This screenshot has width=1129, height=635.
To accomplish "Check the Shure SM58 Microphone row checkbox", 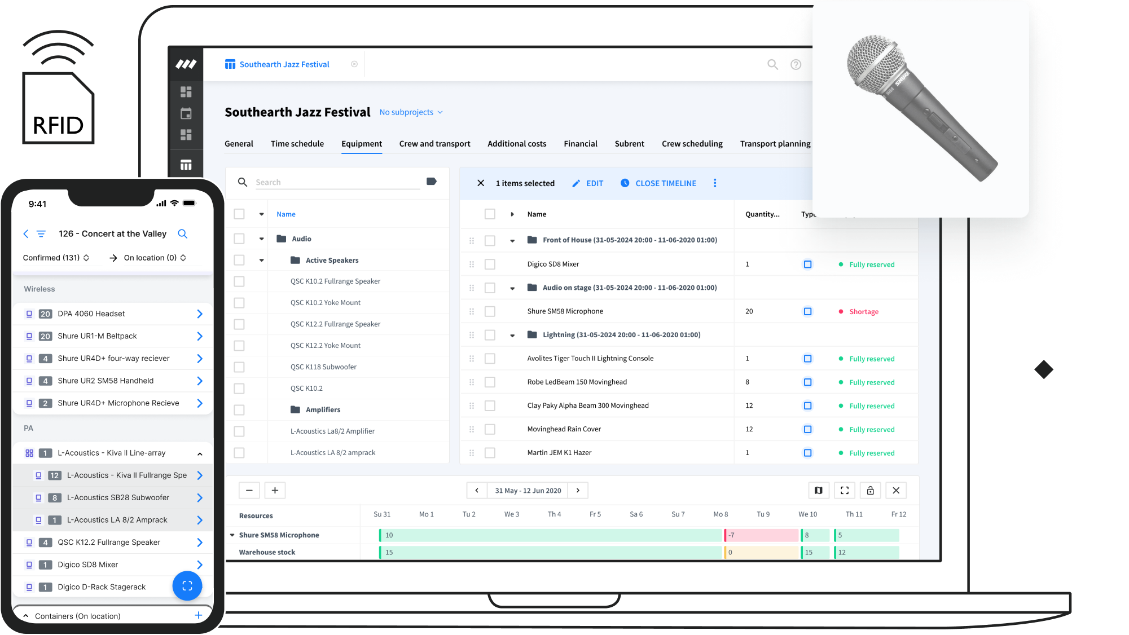I will pyautogui.click(x=490, y=311).
